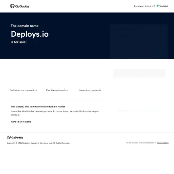The image size is (174, 174).
Task: Open the Privacy Settings link
Action: pos(163,143)
